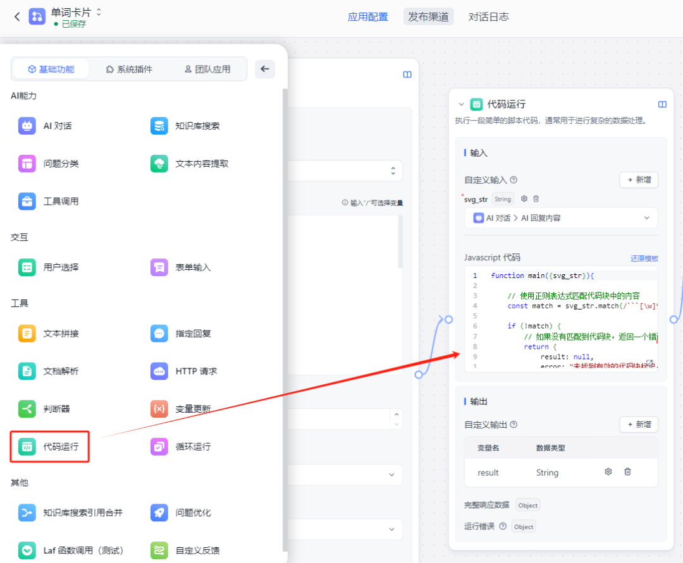Switch to 基础功能 tab

coord(51,69)
